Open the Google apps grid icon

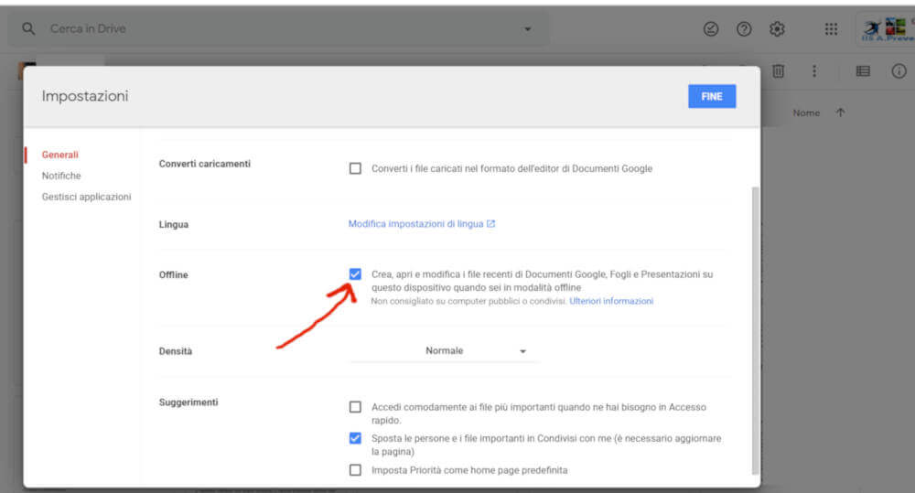tap(831, 28)
